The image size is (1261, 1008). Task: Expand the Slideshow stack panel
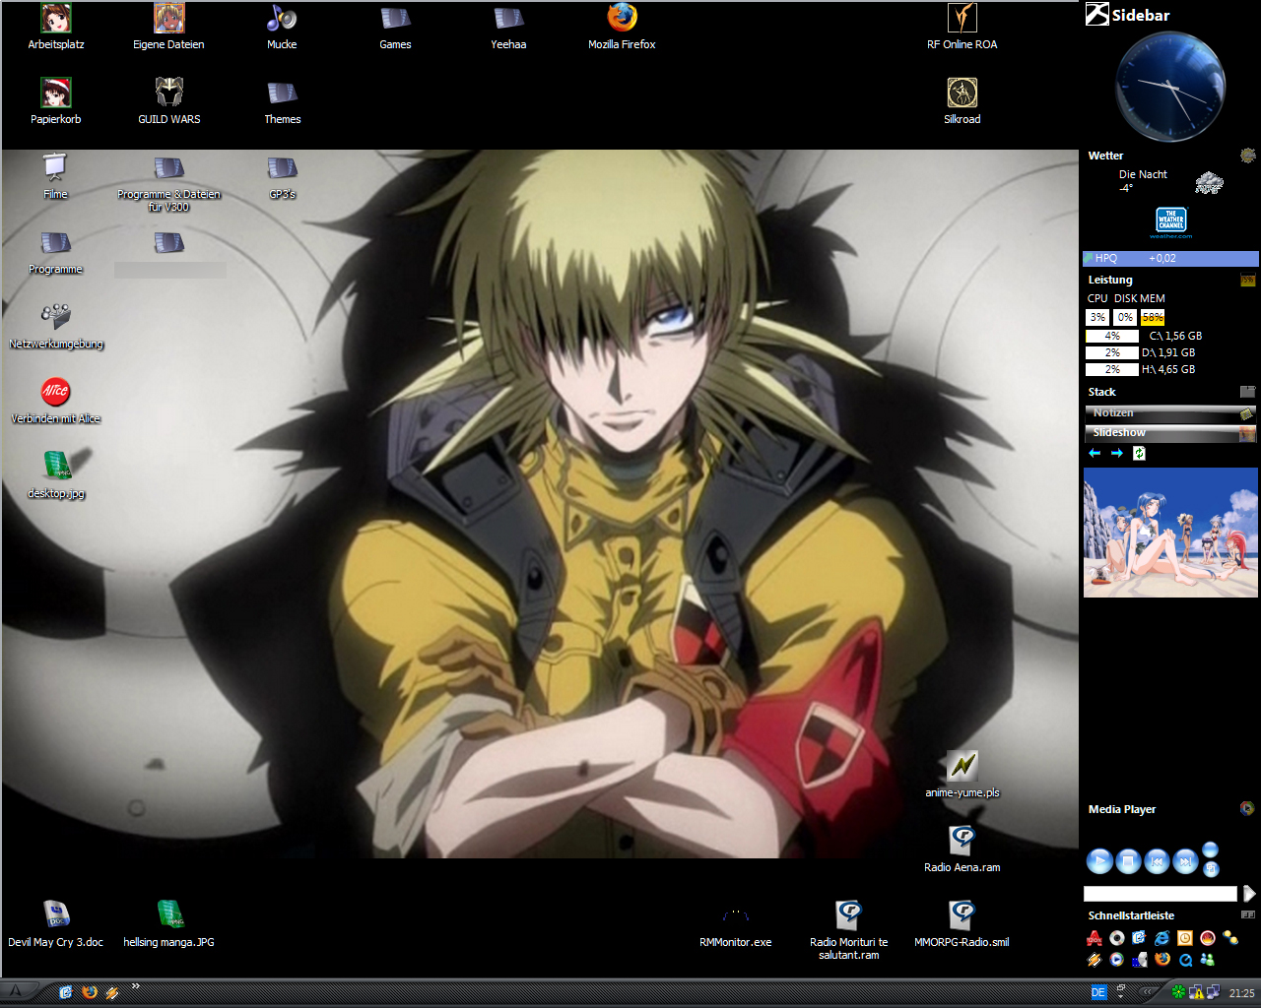click(1170, 433)
